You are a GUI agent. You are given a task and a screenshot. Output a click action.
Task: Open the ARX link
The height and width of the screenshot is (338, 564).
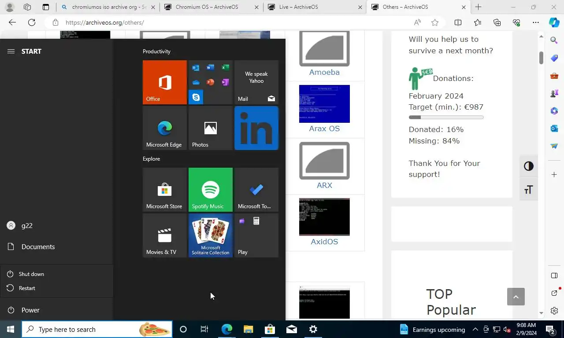pos(324,185)
